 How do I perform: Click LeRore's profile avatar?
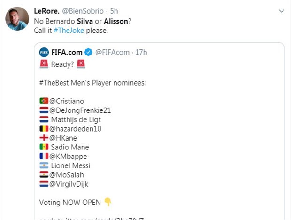pyautogui.click(x=17, y=19)
